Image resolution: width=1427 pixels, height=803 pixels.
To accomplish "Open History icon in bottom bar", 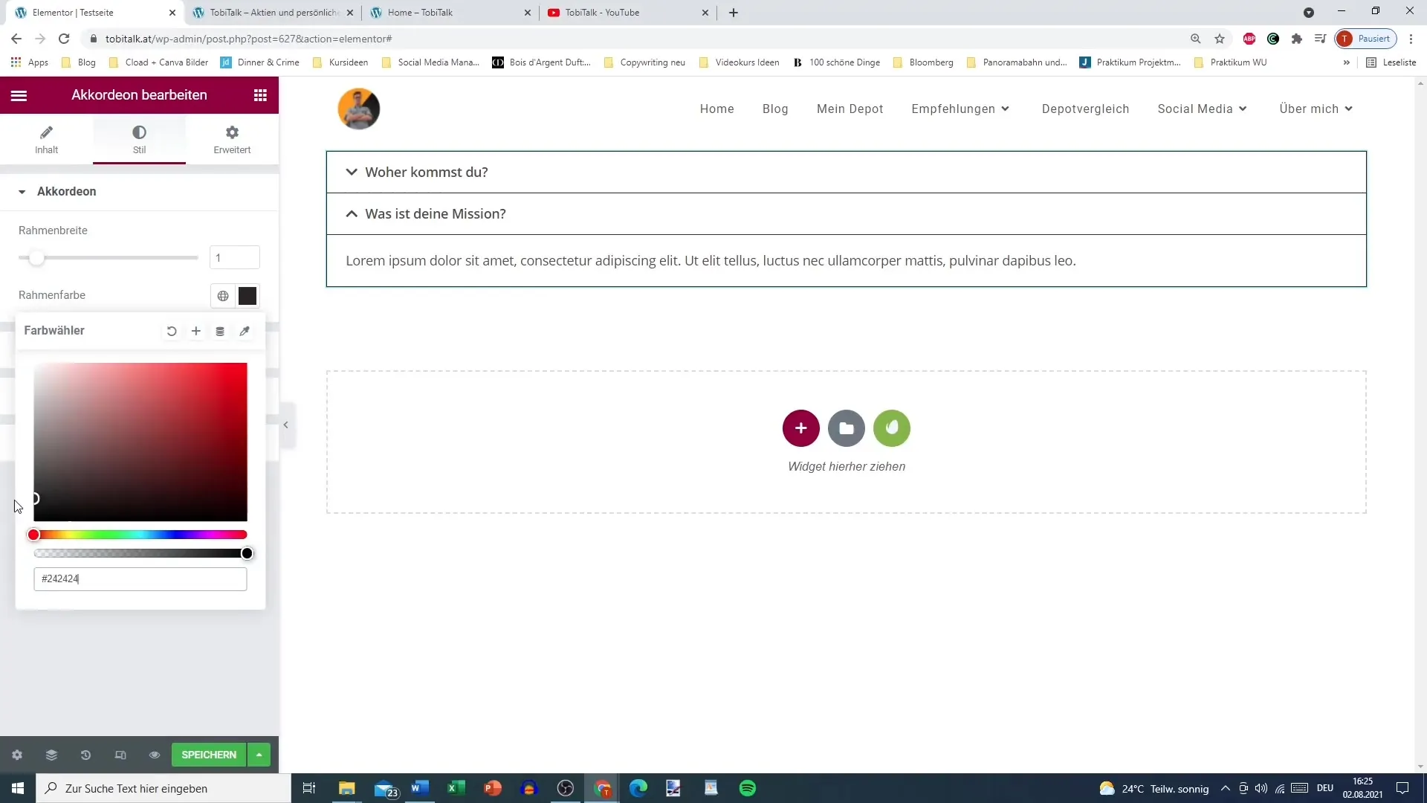I will (x=85, y=755).
